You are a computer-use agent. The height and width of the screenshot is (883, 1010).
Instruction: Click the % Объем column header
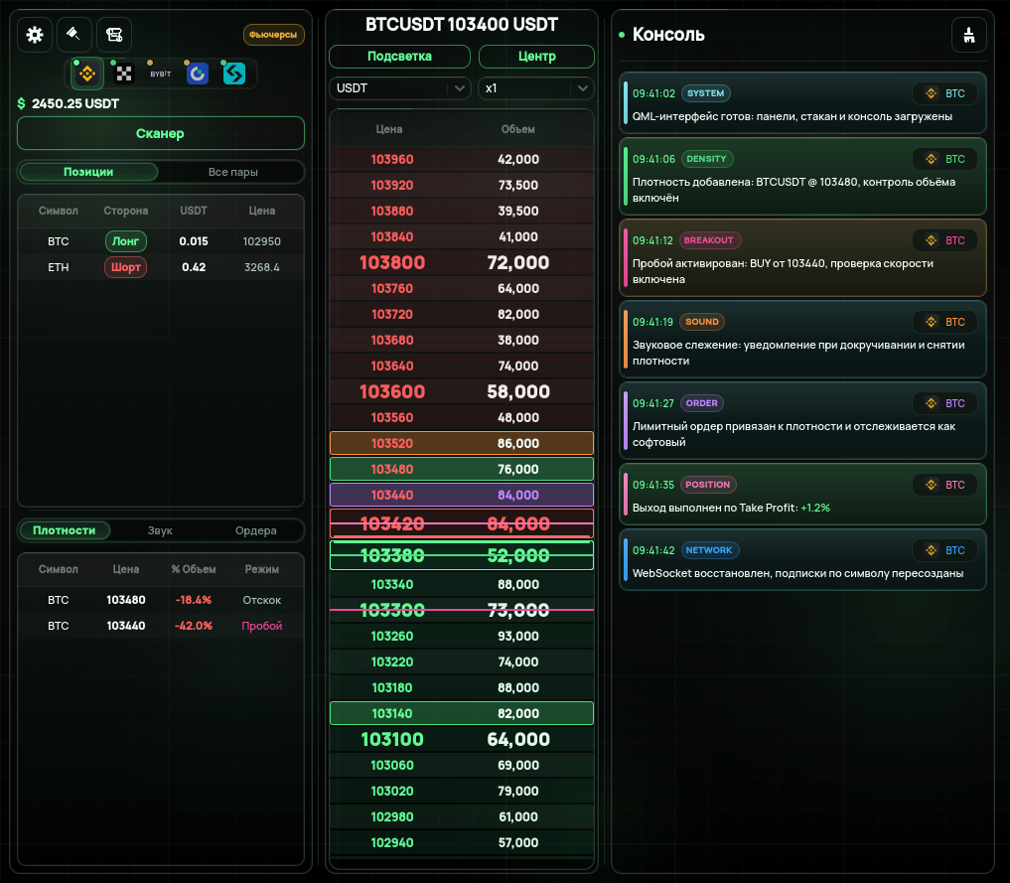[x=194, y=569]
